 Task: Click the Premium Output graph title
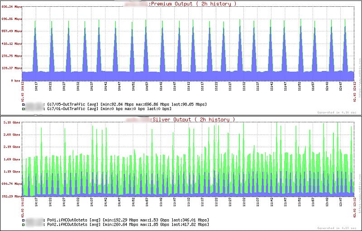tap(192, 4)
